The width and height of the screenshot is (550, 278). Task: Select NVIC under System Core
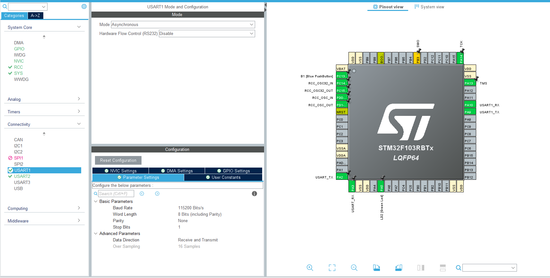point(19,61)
